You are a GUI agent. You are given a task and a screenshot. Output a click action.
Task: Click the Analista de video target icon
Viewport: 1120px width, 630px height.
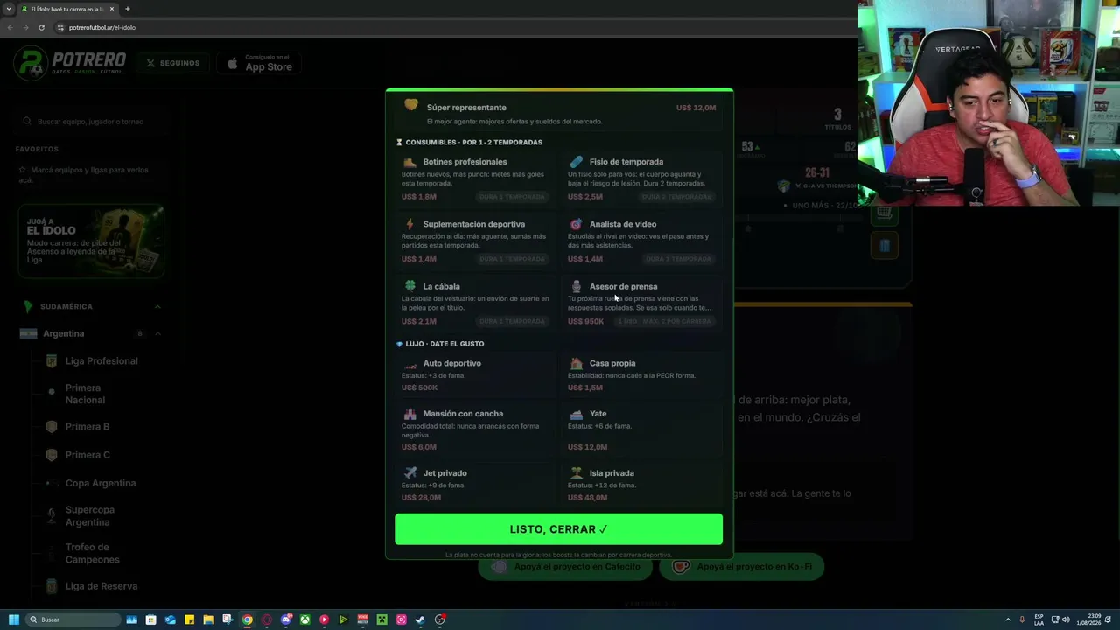click(576, 224)
